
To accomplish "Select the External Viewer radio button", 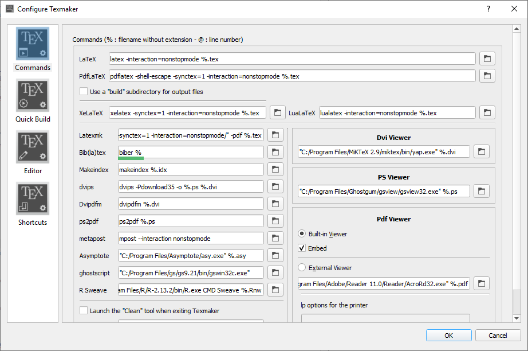I will click(302, 268).
